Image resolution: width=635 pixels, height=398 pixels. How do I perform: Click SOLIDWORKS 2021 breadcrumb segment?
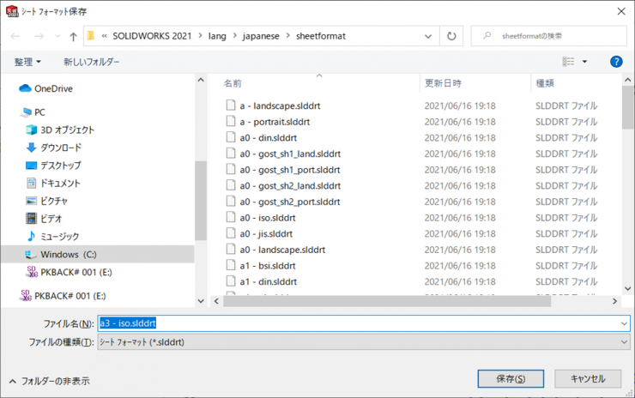[152, 36]
